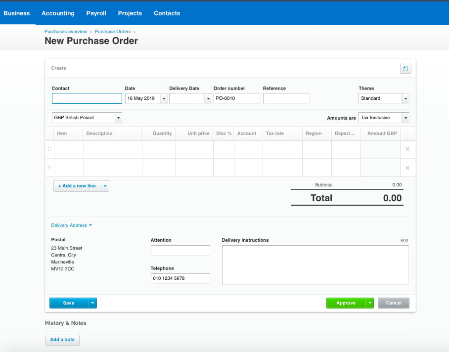Click the copy document icon in Create header
Image resolution: width=449 pixels, height=352 pixels.
point(405,68)
